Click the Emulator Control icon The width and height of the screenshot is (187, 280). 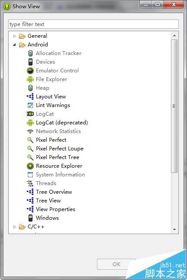[x=30, y=71]
